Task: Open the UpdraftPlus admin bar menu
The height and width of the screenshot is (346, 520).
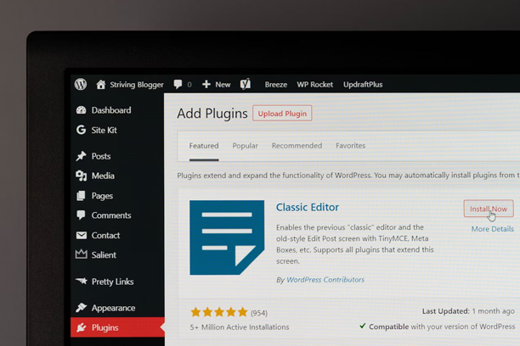Action: pos(363,85)
